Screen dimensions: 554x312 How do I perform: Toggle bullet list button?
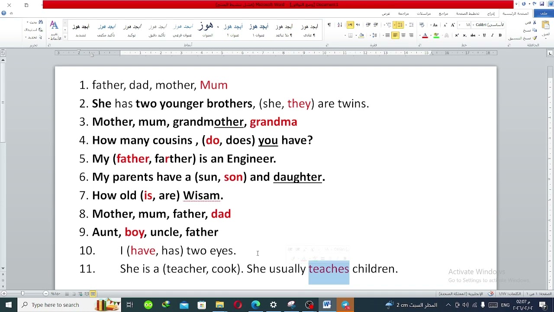click(411, 25)
